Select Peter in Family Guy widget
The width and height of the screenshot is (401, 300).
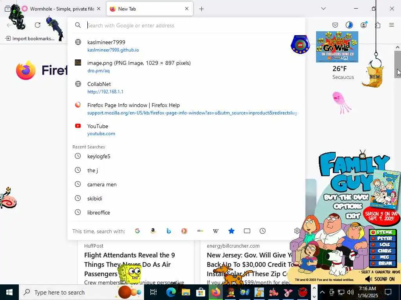pos(383,238)
